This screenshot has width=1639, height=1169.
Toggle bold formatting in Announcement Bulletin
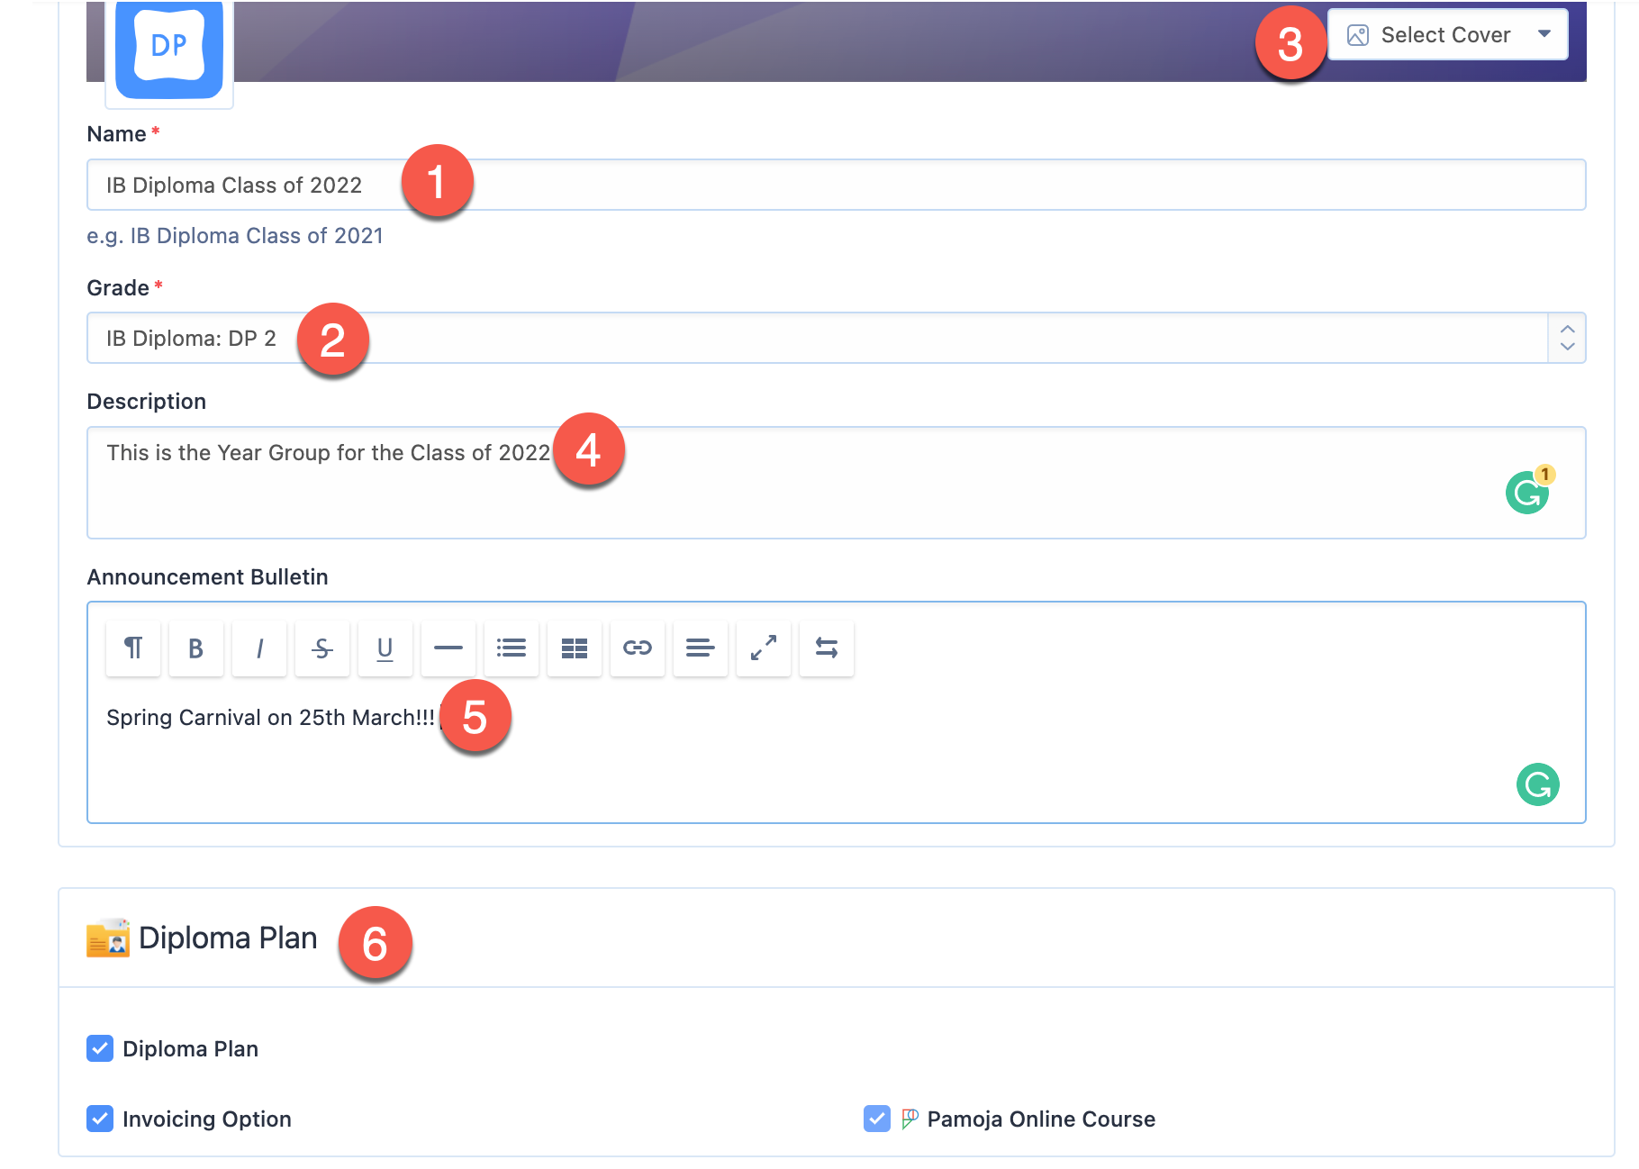click(196, 648)
